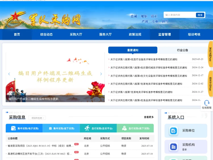213x160 pixels.
Task: Show previous banner slide with left arrow
Action: 9,74
